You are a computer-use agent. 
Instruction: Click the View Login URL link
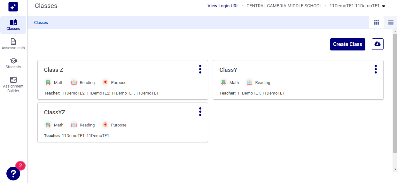click(223, 6)
